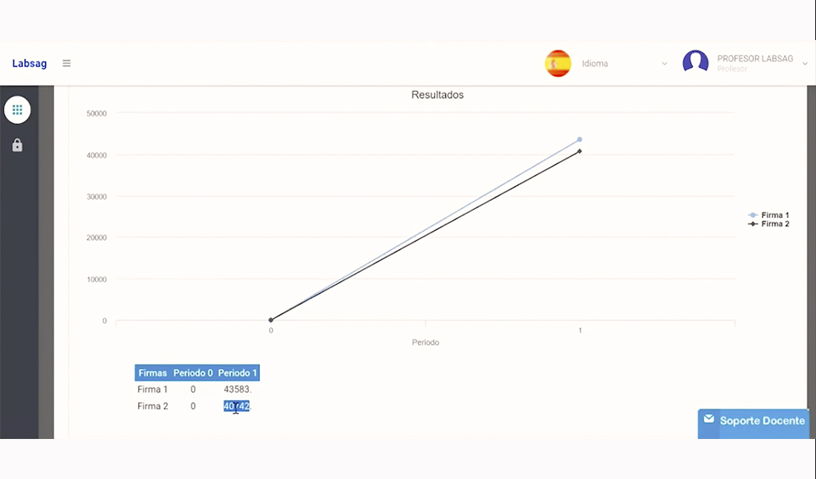
Task: Expand the PROFESOR LABSAG user menu chevron
Action: coord(805,64)
